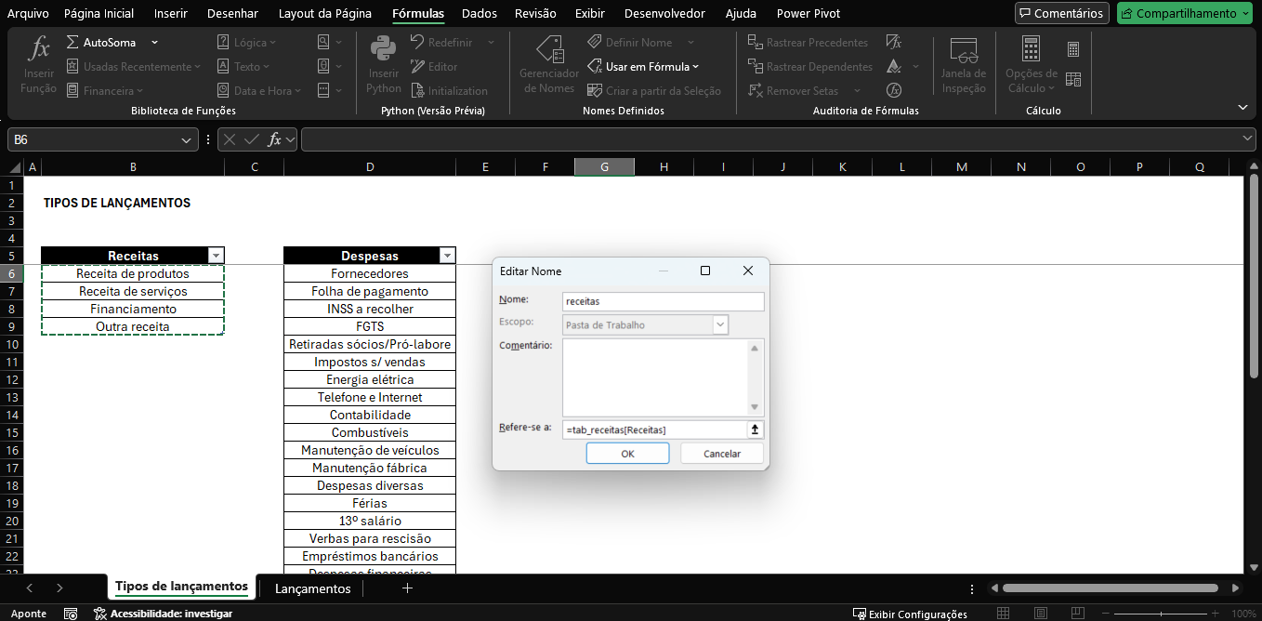This screenshot has width=1262, height=621.
Task: Click the range collapse icon in Refere-se a
Action: tap(755, 429)
